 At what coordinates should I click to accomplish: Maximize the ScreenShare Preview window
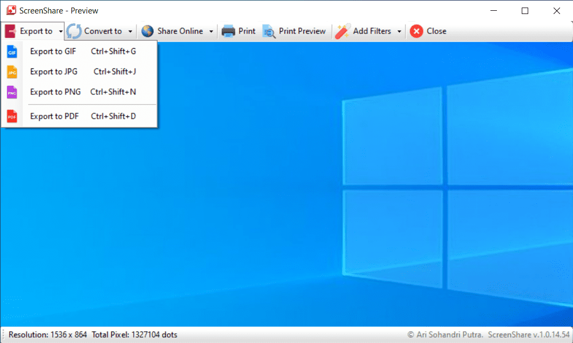(525, 11)
